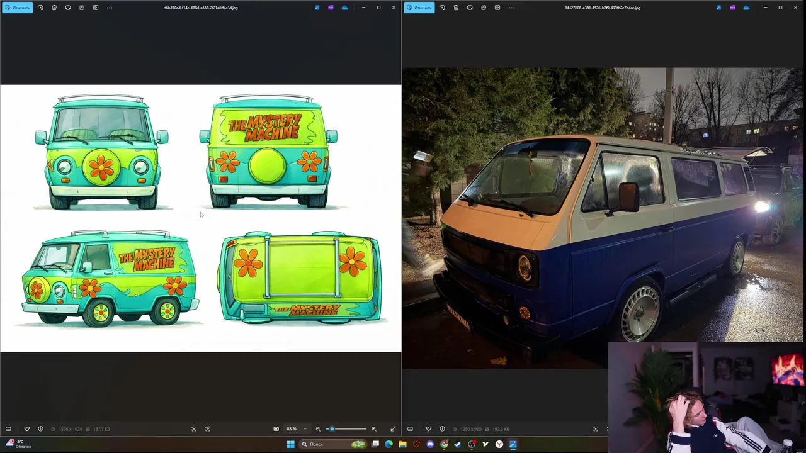Open File Explorer from the taskbar
Screen dimensions: 806x453
402,444
